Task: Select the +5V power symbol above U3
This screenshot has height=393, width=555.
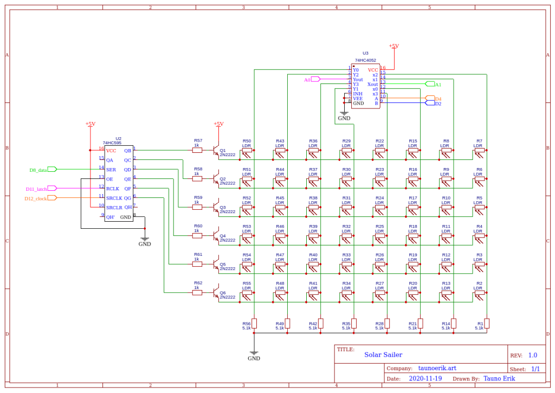Action: click(x=394, y=47)
